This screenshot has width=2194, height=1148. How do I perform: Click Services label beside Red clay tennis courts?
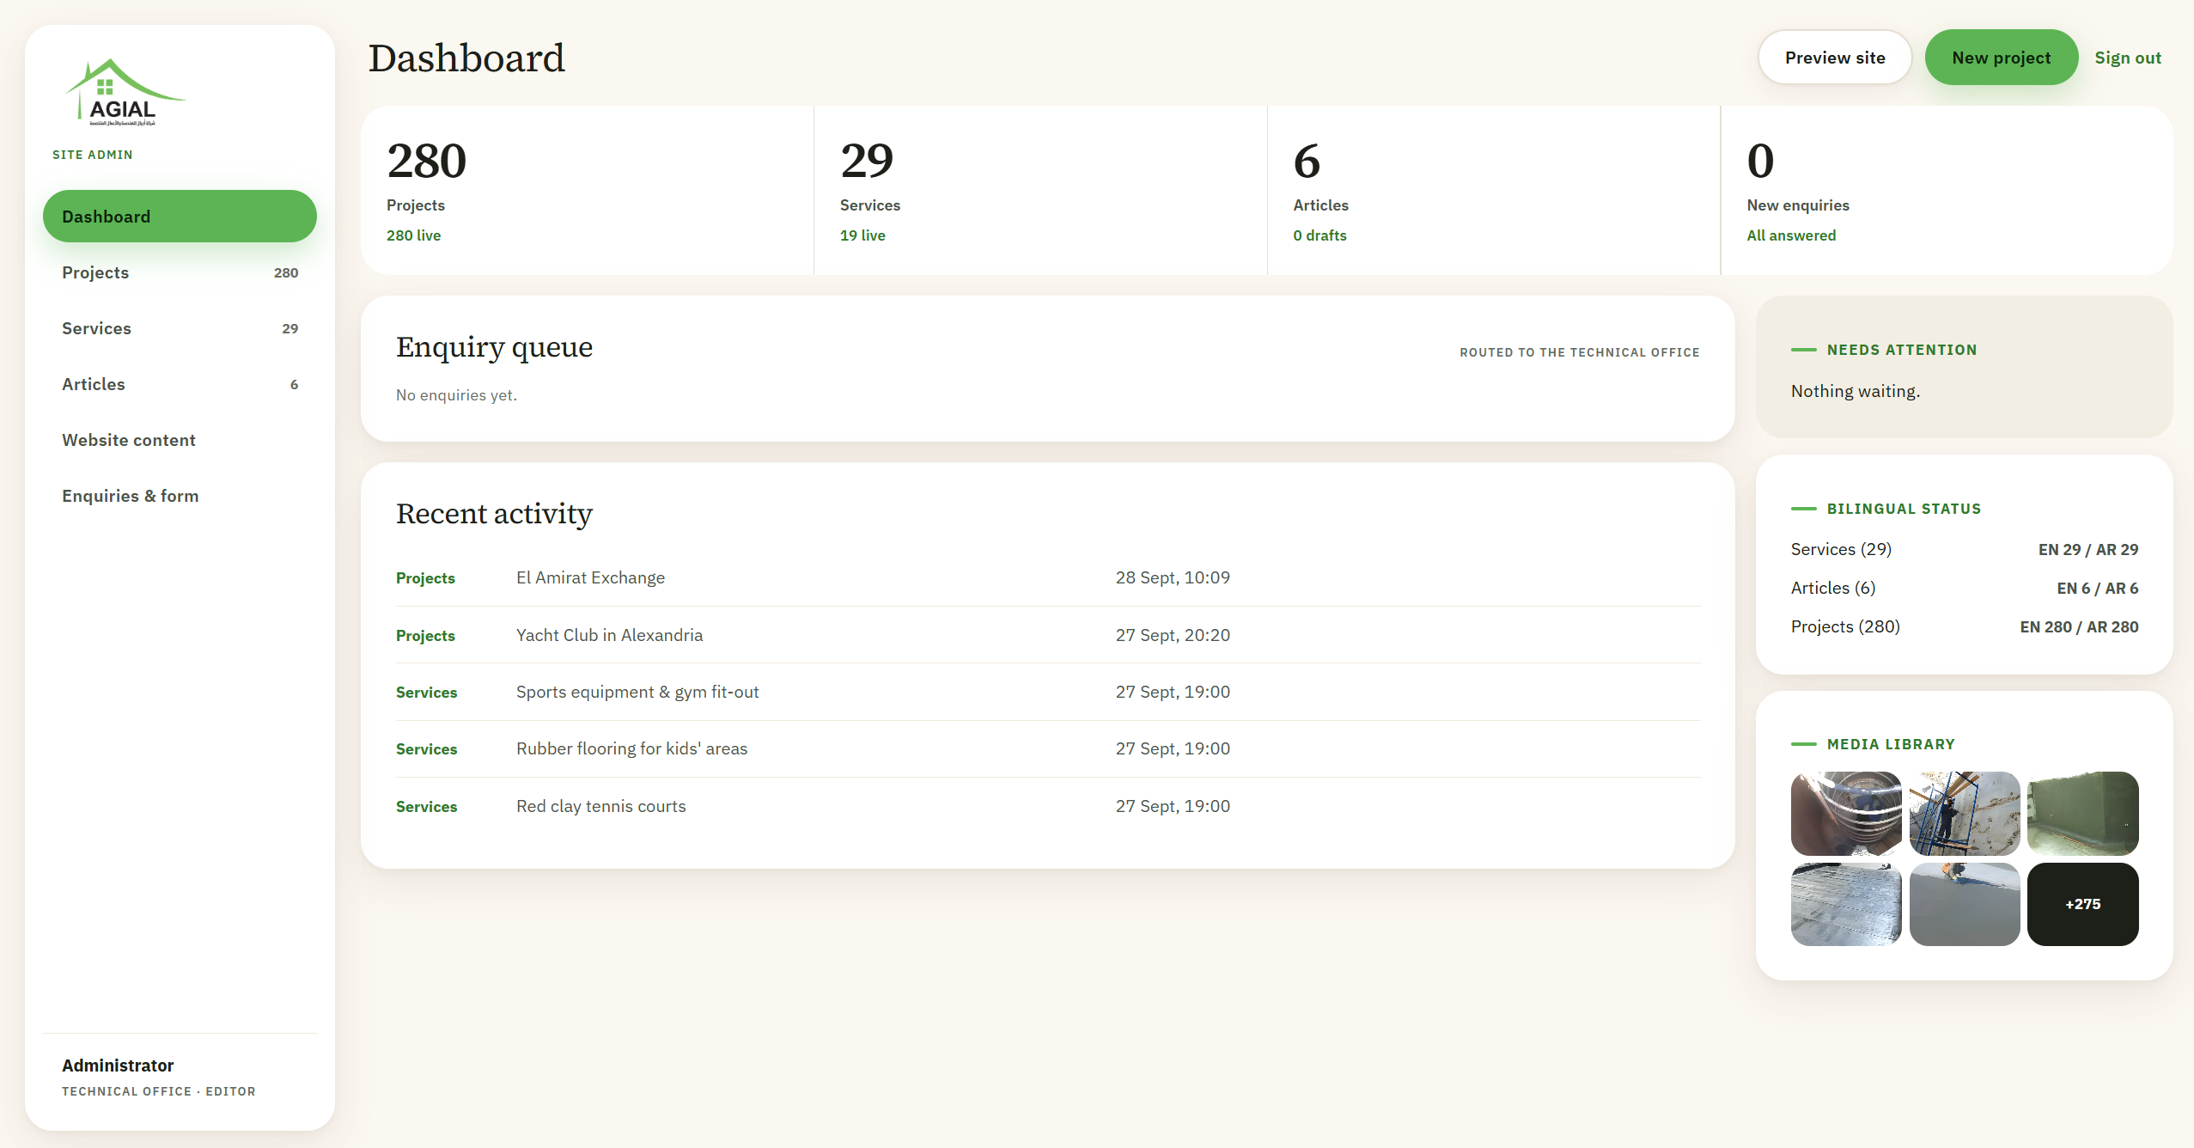click(426, 807)
